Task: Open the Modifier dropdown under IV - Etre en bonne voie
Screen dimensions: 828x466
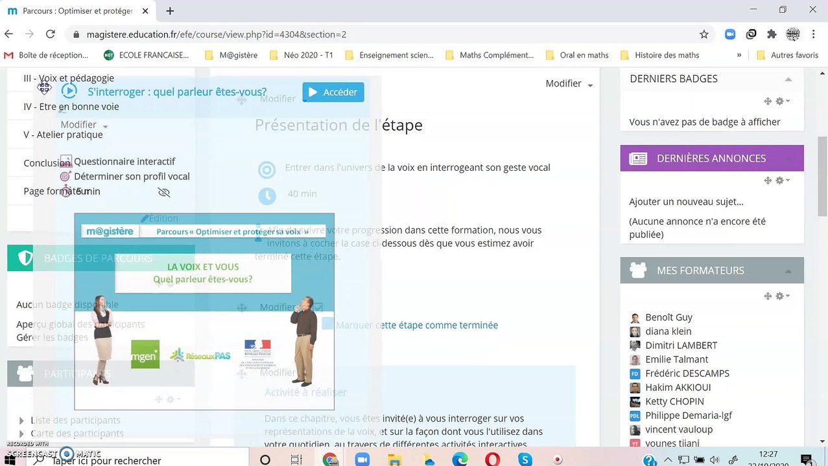Action: click(84, 125)
